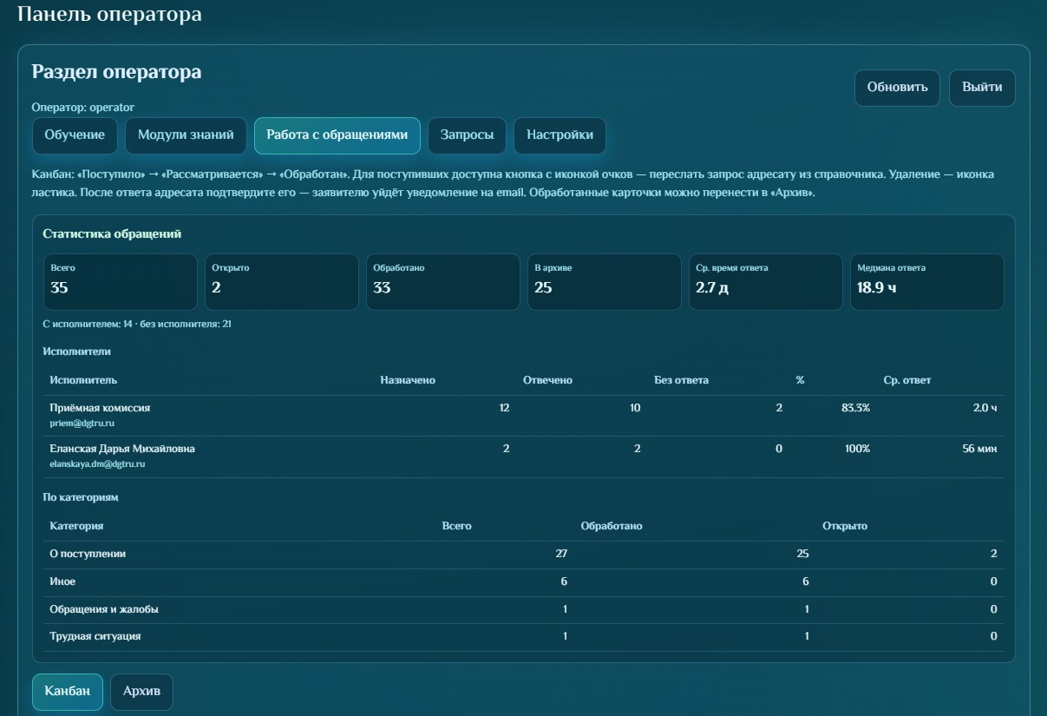Select the Трудная ситуация category label
This screenshot has width=1047, height=716.
click(x=95, y=636)
